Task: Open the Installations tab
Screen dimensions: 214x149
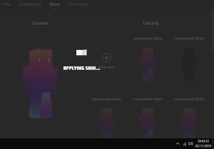Action: coord(30,4)
